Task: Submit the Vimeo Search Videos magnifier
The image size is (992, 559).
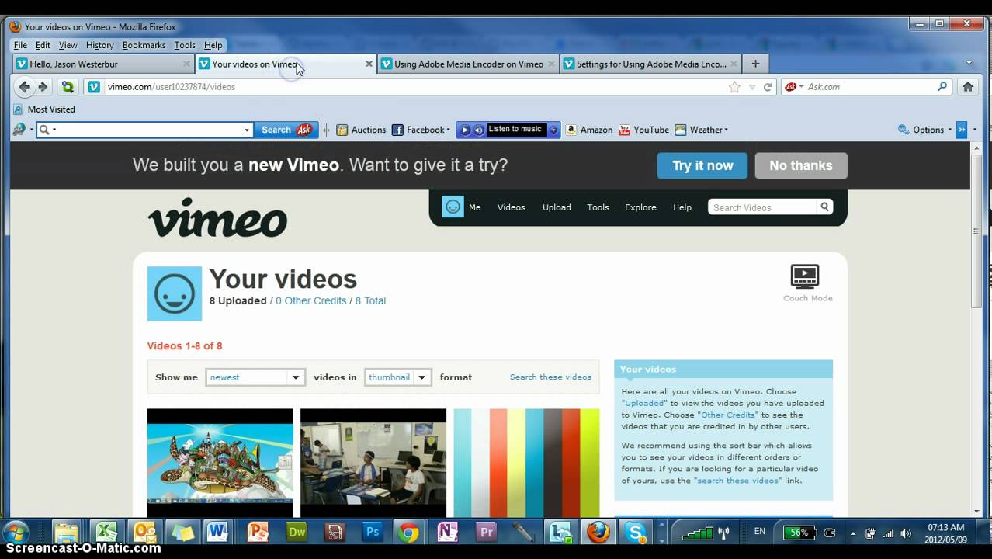Action: pyautogui.click(x=824, y=207)
